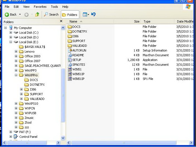196x147 pixels.
Task: Expand the I386 tree node
Action: [21, 89]
